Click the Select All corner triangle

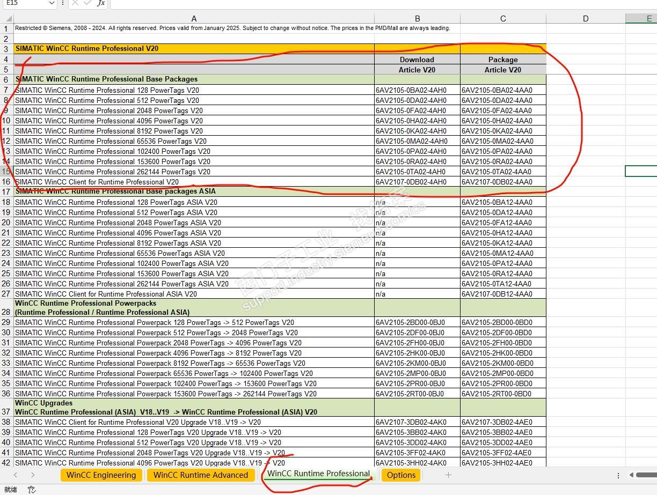click(9, 18)
